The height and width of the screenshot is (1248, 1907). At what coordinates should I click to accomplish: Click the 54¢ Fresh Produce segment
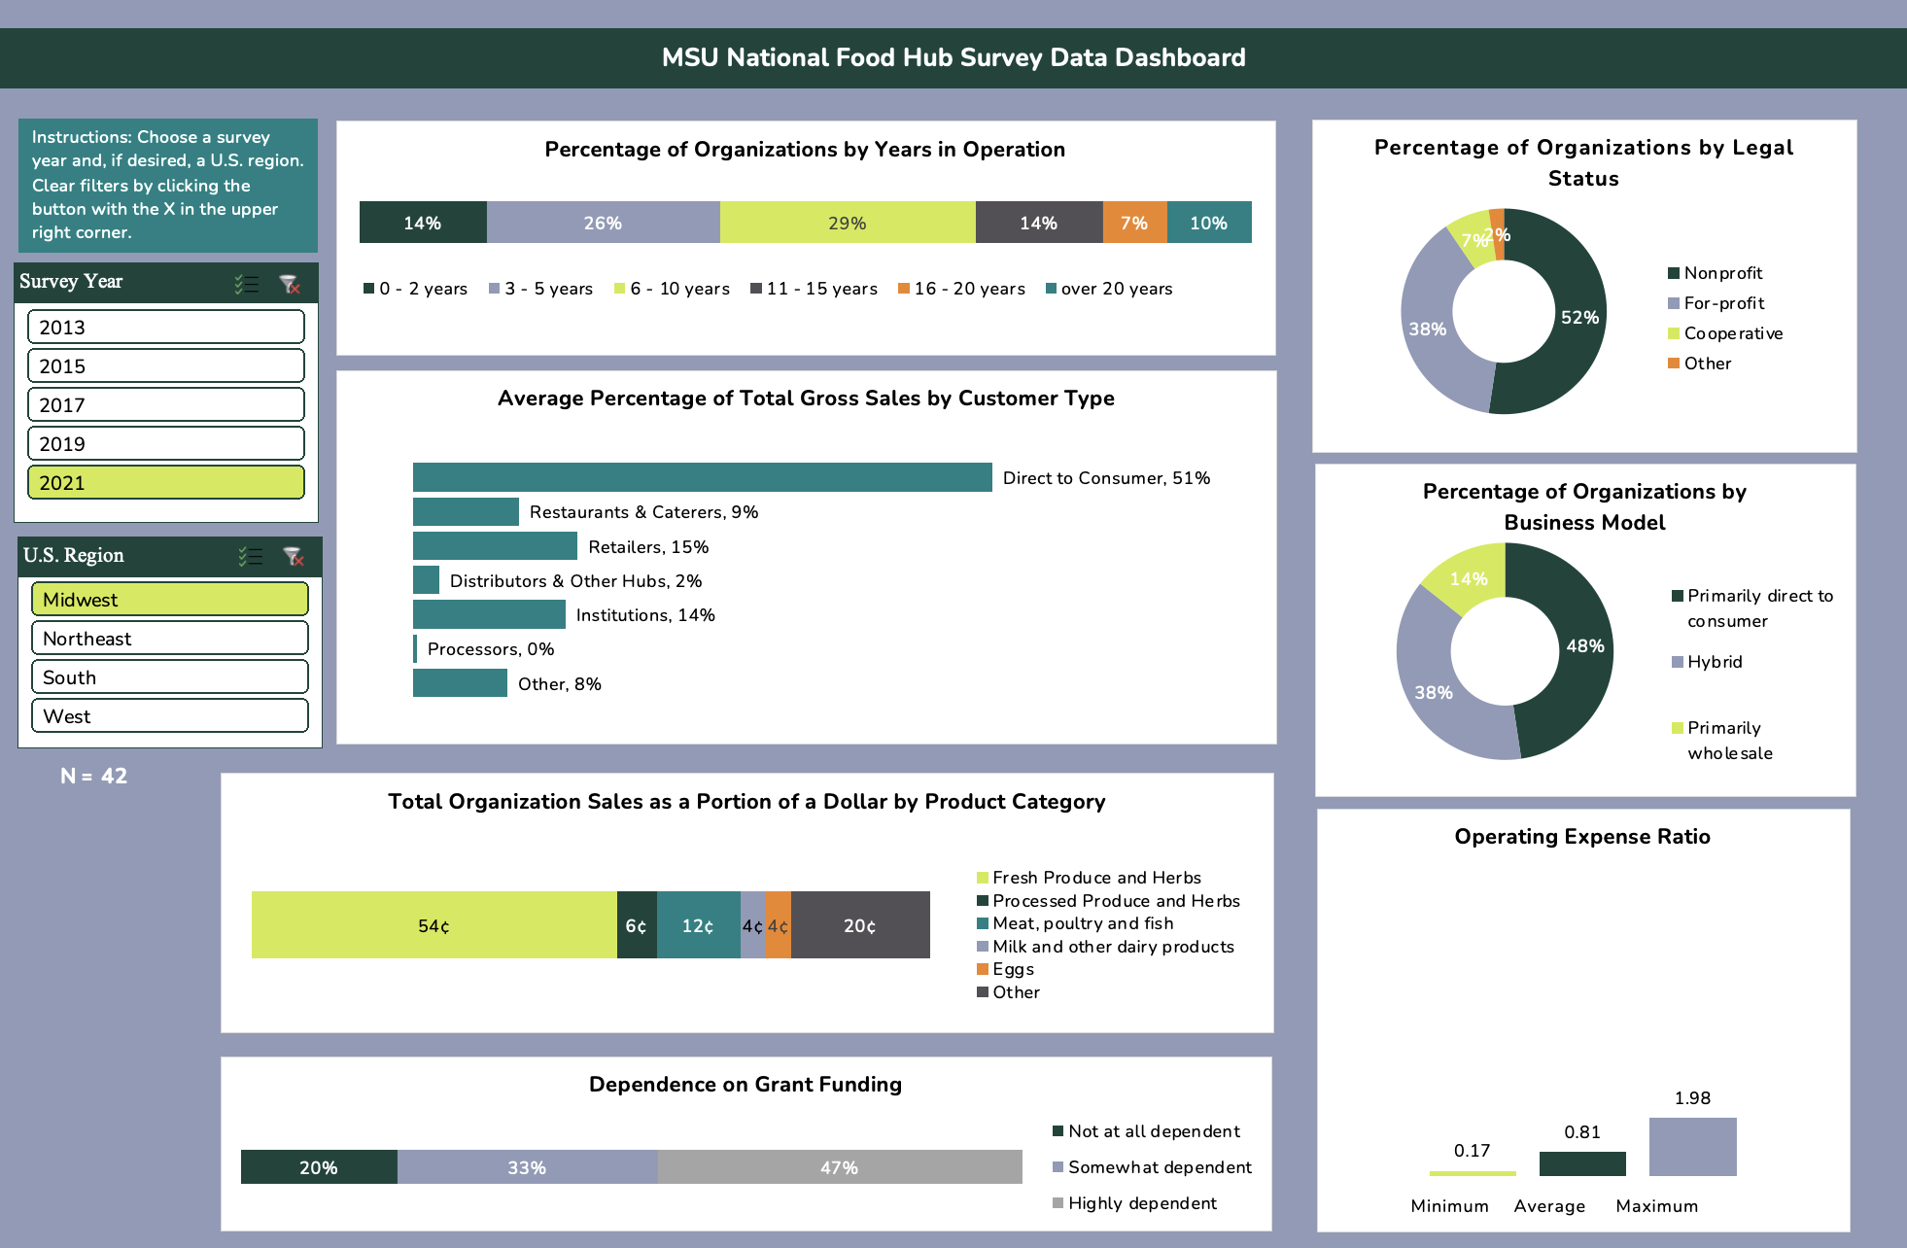tap(434, 924)
